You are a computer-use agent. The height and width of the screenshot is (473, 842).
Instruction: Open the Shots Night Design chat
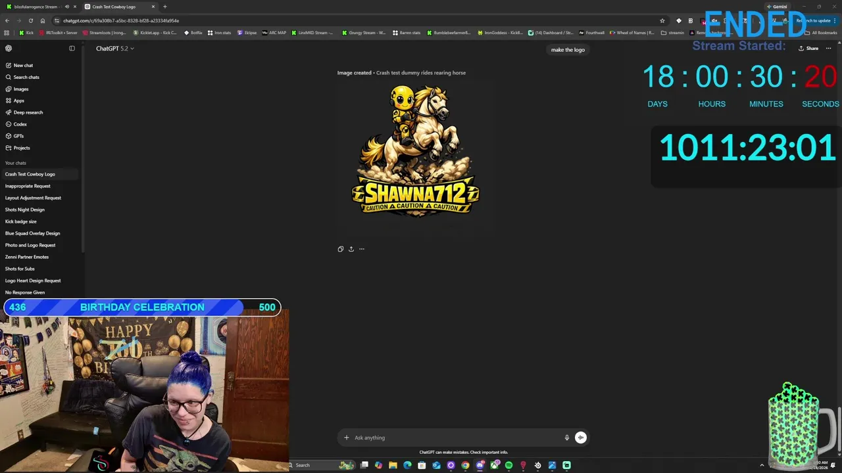(x=39, y=210)
